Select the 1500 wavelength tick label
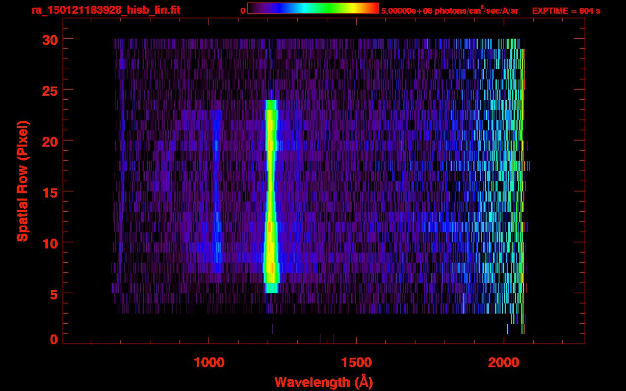 click(x=356, y=362)
